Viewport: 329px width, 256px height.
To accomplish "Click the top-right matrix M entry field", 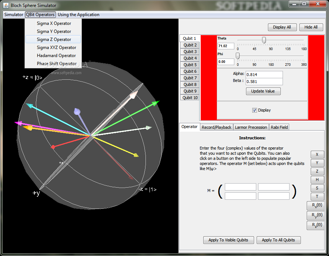I will click(x=273, y=187).
